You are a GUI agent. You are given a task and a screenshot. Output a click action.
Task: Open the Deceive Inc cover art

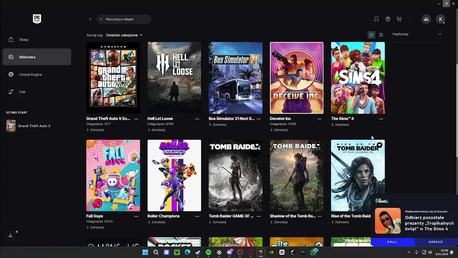297,78
